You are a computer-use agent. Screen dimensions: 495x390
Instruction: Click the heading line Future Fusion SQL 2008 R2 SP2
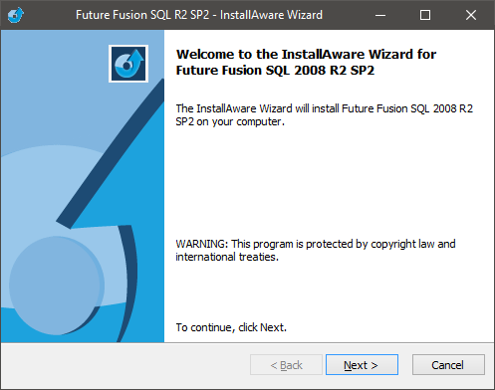275,71
